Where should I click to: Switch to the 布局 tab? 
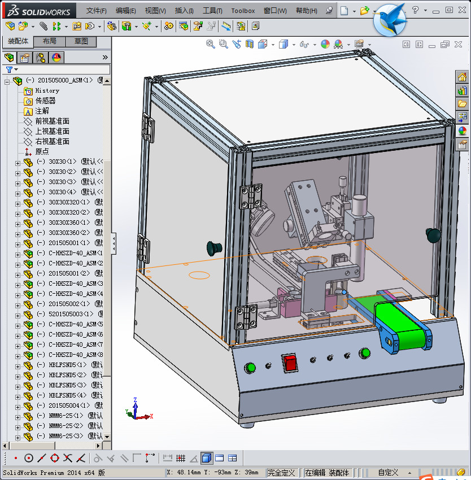(x=49, y=41)
